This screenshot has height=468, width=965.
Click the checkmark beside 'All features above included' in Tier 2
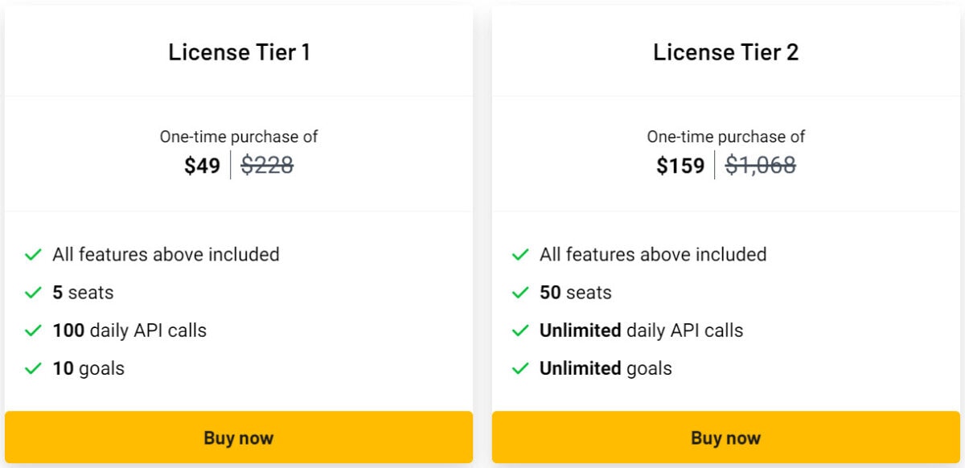(519, 255)
